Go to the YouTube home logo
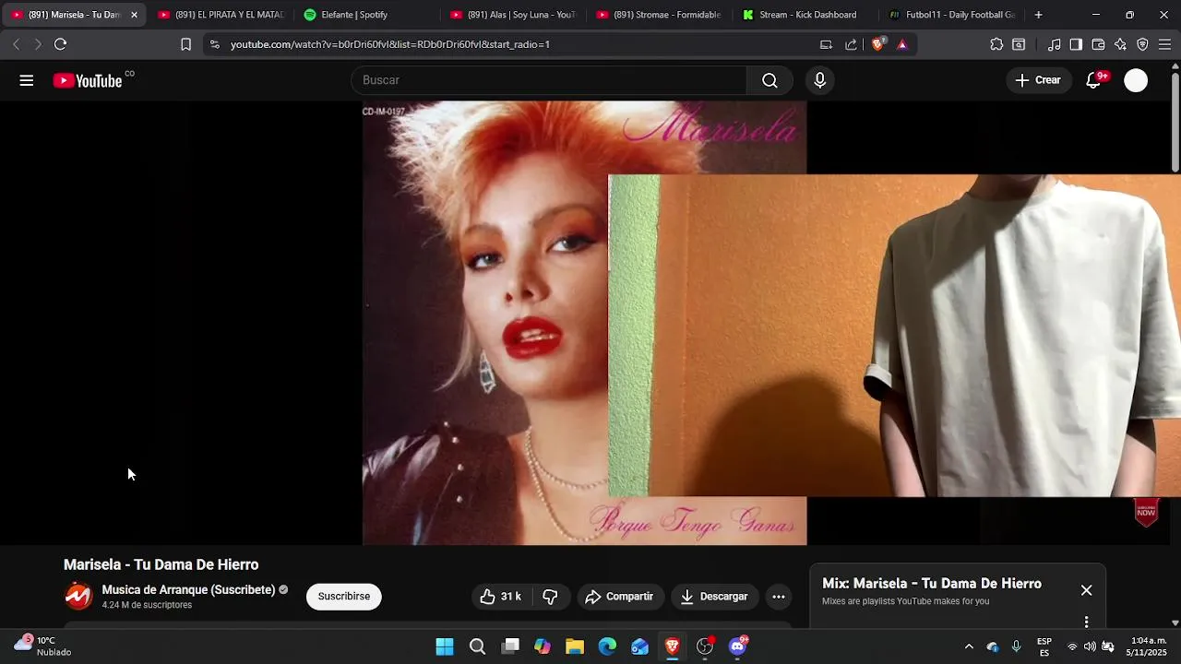This screenshot has width=1181, height=664. [88, 80]
